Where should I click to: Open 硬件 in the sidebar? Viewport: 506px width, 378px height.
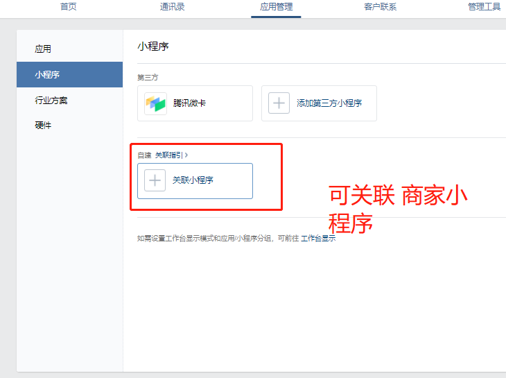pyautogui.click(x=70, y=126)
